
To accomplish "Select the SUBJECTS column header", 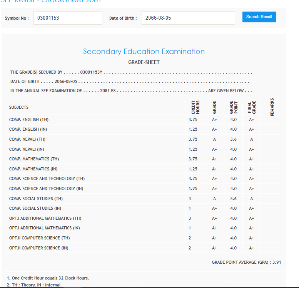I will (19, 107).
